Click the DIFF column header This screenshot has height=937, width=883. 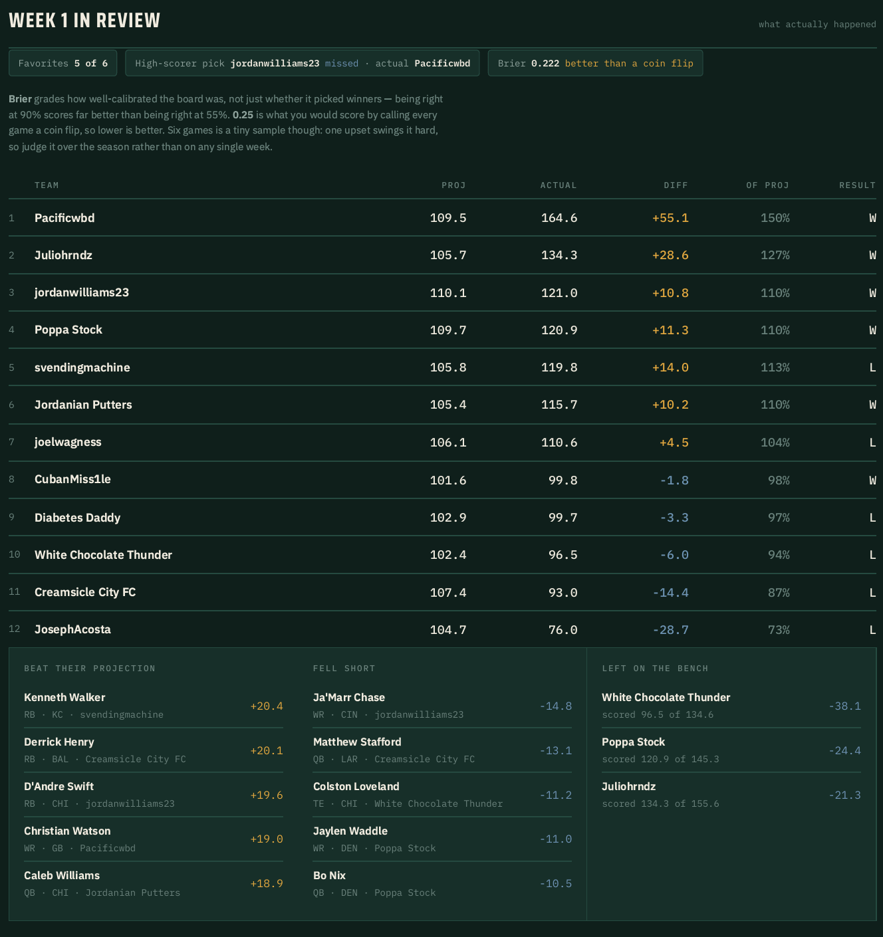pyautogui.click(x=676, y=185)
